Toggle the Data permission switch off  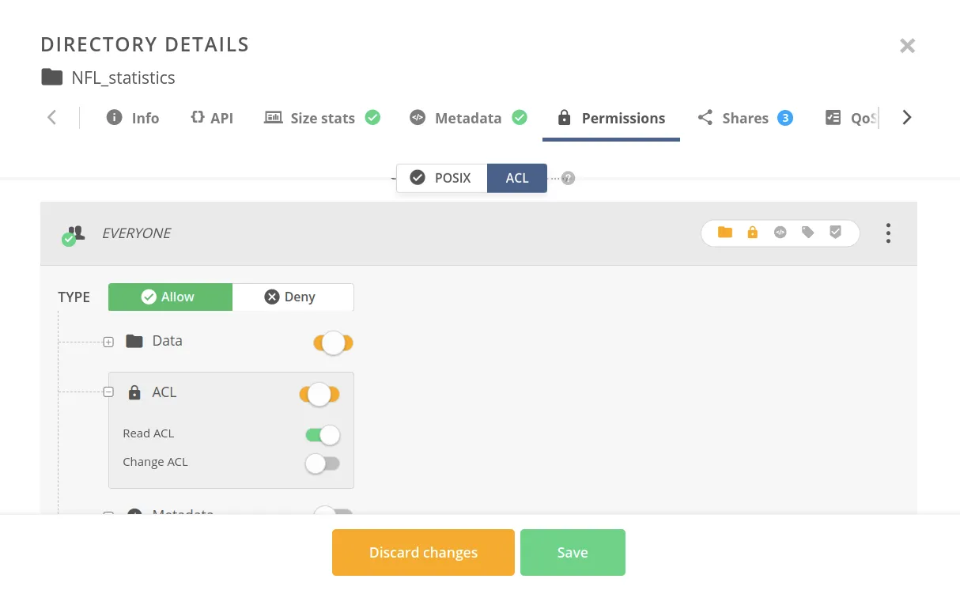pos(333,342)
